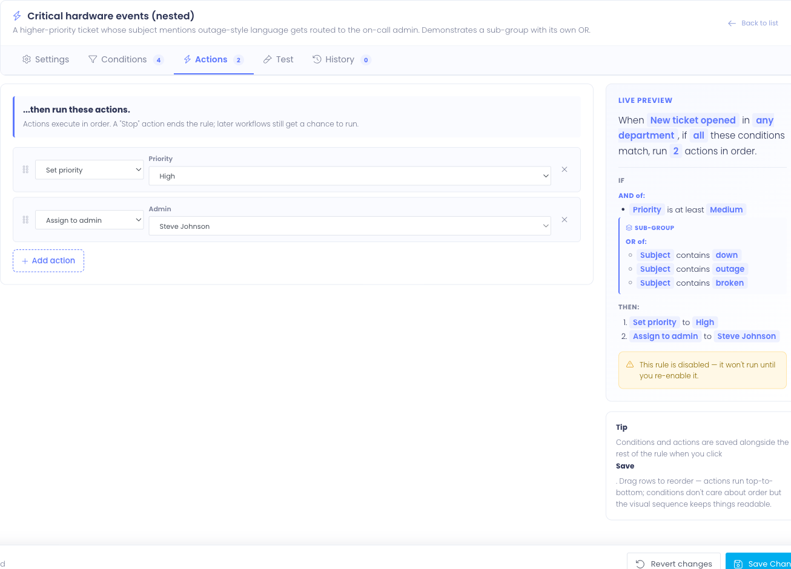Click the plus icon in Add action

click(25, 260)
